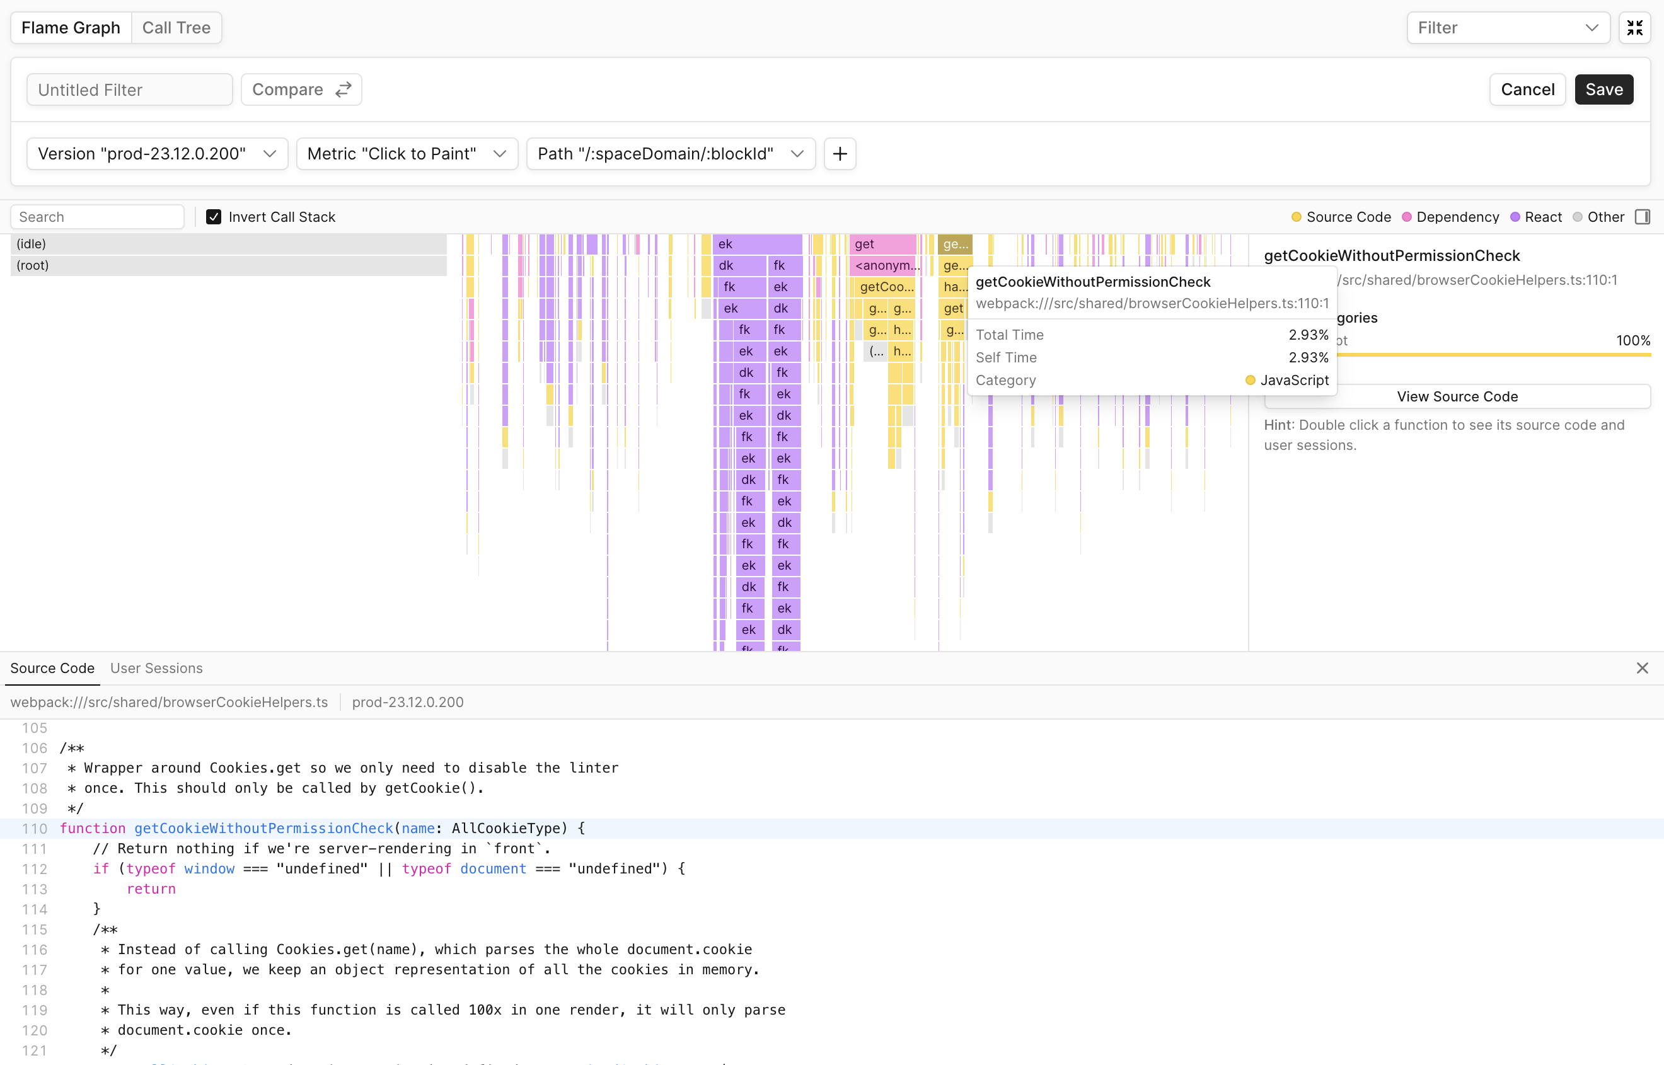Click the getCookieWithoutPermissionCheck details panel title
The width and height of the screenshot is (1664, 1065).
tap(1392, 255)
